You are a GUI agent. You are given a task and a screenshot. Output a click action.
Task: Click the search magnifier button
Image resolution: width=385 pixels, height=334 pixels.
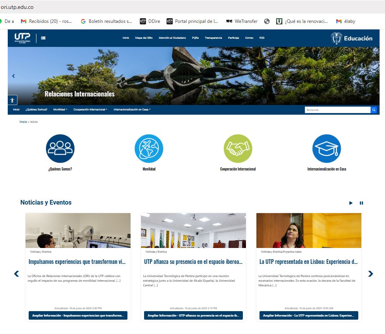click(374, 110)
